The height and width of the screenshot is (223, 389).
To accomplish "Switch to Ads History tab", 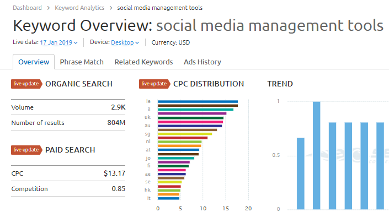I will (203, 62).
